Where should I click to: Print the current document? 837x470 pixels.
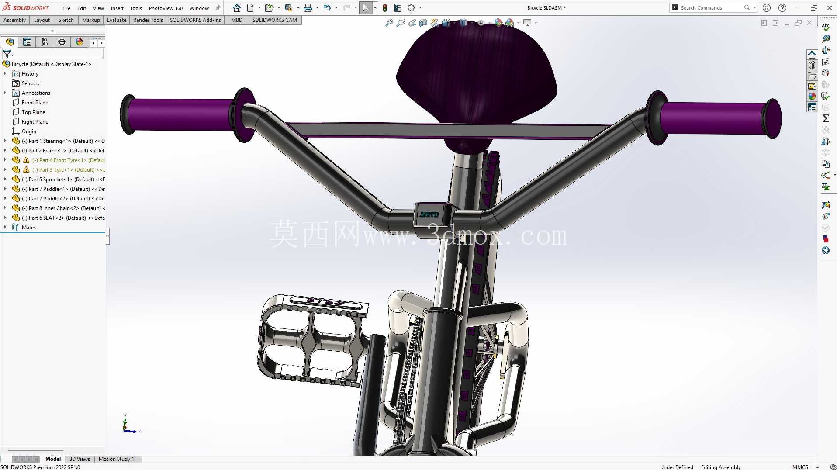tap(308, 8)
